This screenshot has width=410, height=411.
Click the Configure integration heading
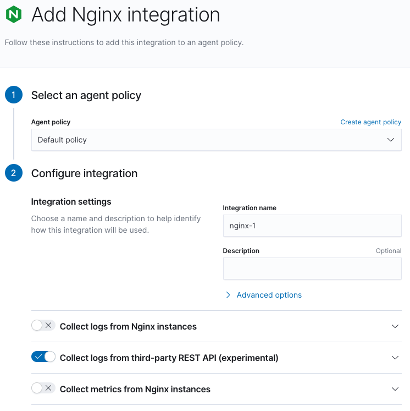coord(84,173)
